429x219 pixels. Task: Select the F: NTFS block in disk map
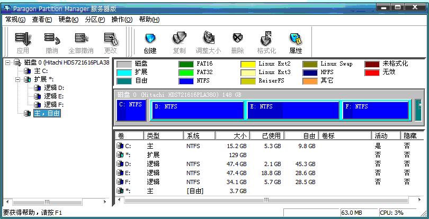coord(376,110)
